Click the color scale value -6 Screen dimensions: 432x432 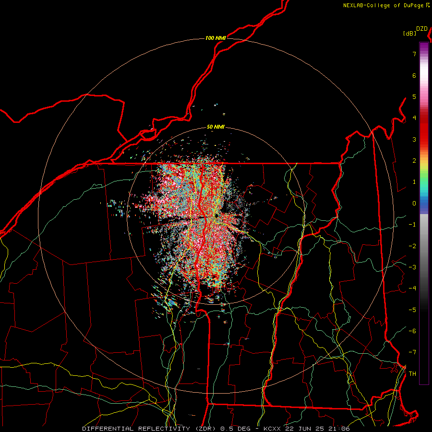click(x=412, y=331)
